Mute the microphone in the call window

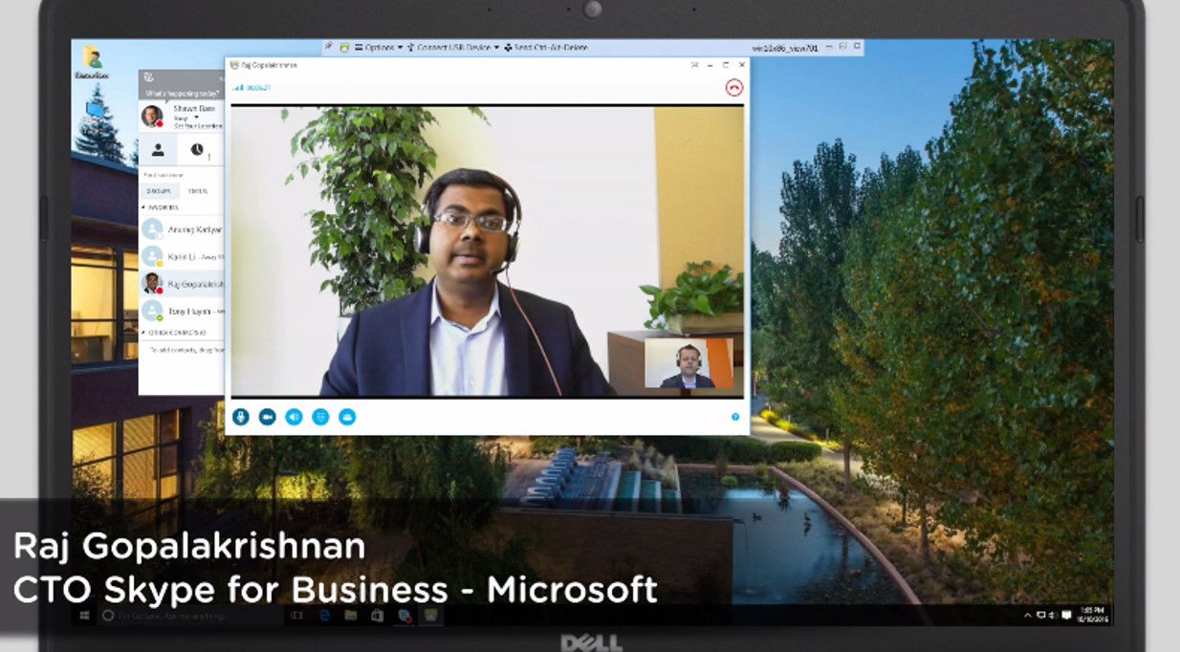(240, 417)
